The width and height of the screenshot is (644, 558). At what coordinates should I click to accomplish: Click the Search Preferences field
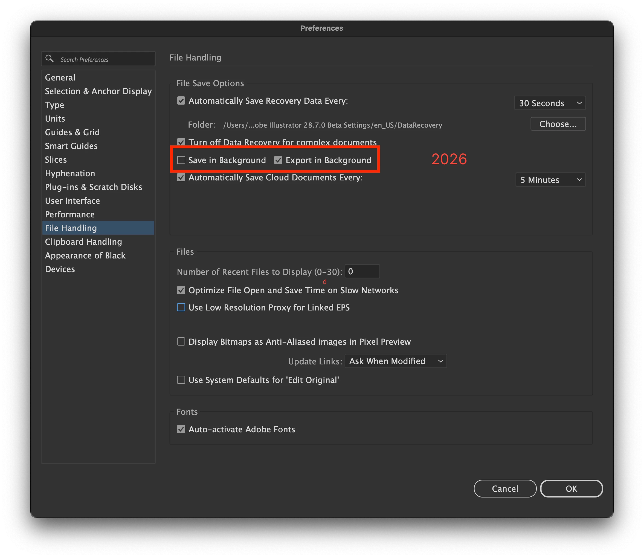point(104,59)
